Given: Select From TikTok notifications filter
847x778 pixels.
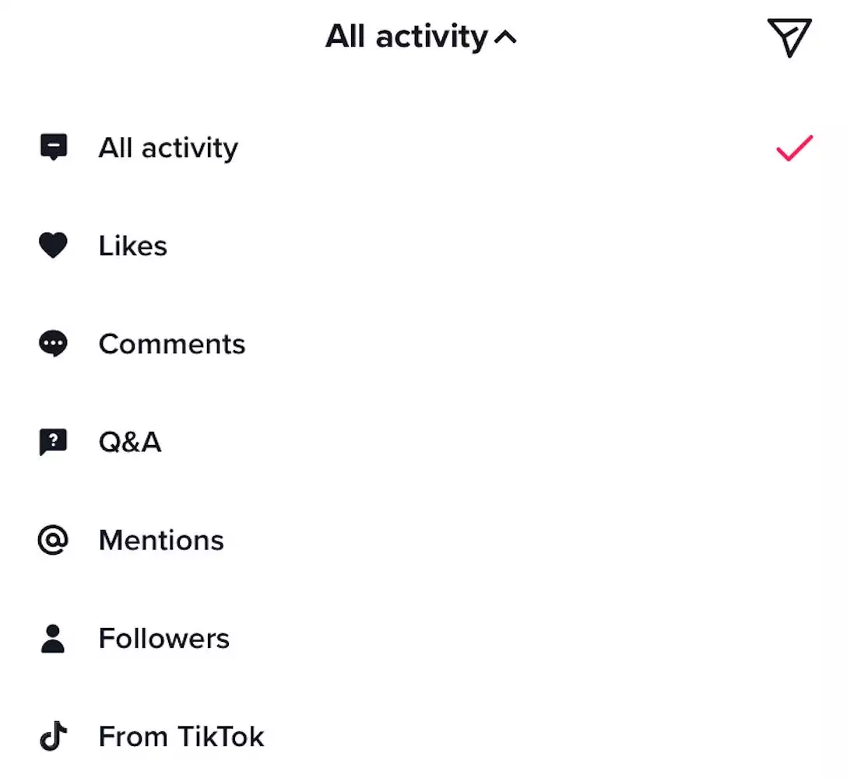Looking at the screenshot, I should (x=181, y=736).
